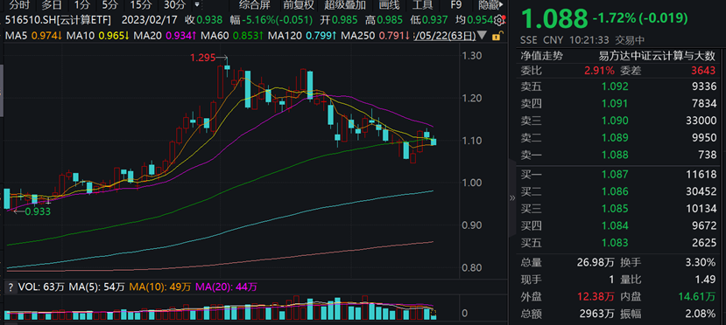Open the 综合屏 view
The image size is (726, 325).
tap(254, 5)
